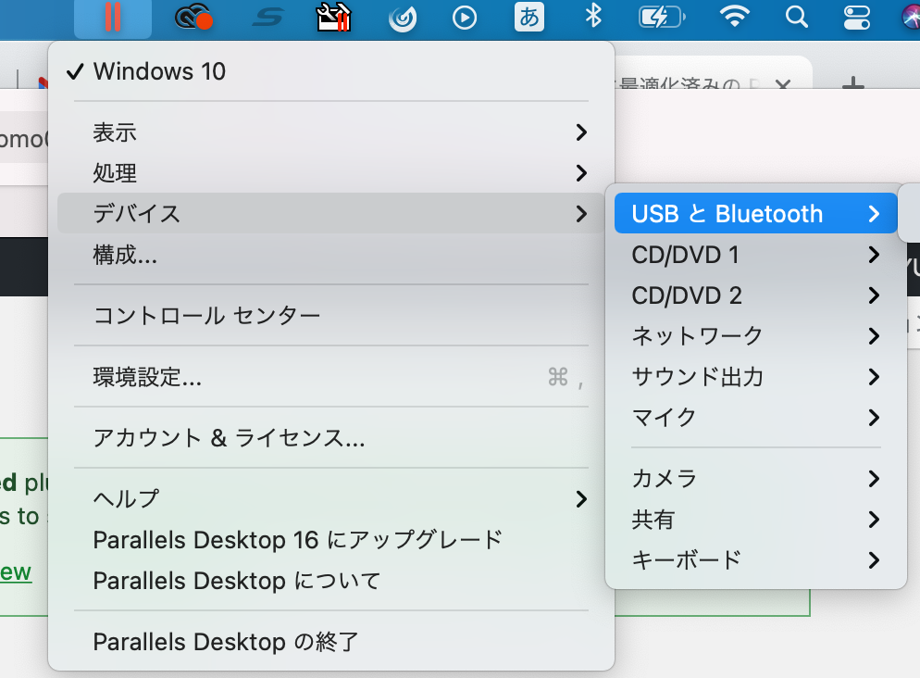The width and height of the screenshot is (920, 678).
Task: Open the Japanese input source (あ) menu
Action: pos(529,17)
